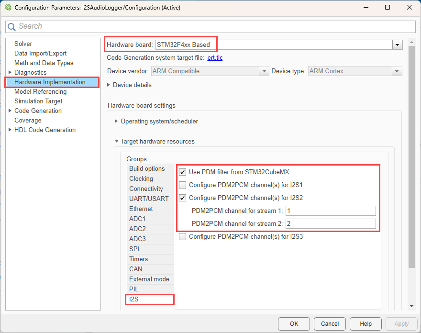Click the OK button

[294, 324]
